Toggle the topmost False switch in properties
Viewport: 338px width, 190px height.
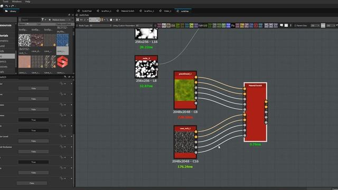33,88
